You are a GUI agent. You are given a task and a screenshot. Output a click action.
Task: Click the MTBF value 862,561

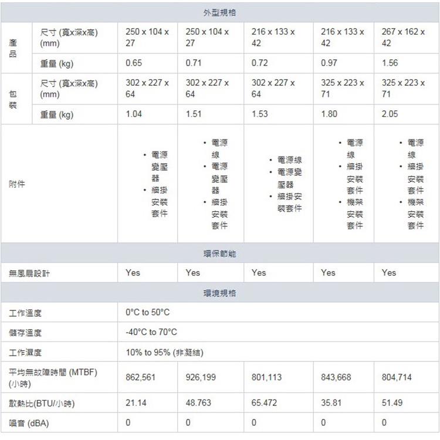pyautogui.click(x=141, y=378)
